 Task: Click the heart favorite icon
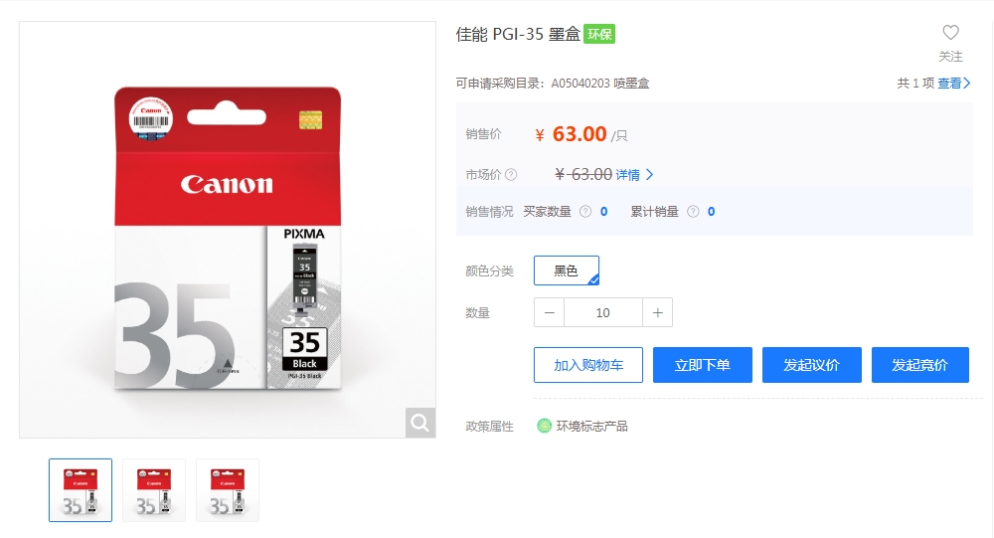click(x=950, y=32)
